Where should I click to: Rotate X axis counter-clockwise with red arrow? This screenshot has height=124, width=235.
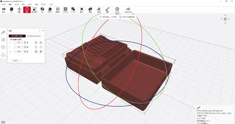click(x=36, y=43)
